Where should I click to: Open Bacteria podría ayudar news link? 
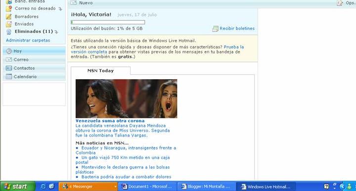pos(126,177)
